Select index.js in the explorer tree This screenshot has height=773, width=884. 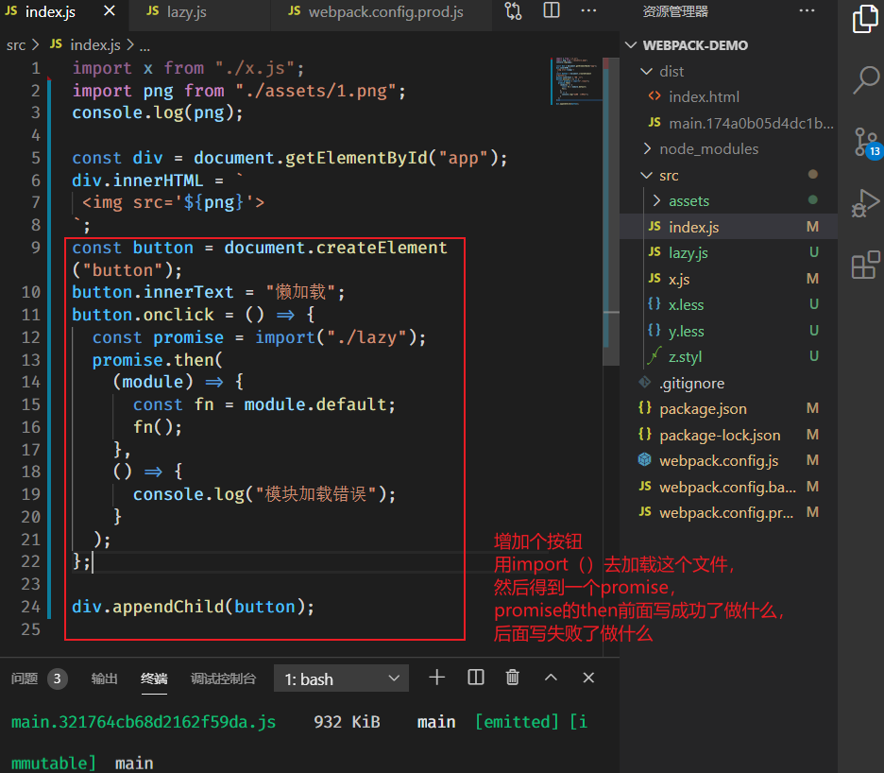[x=728, y=227]
